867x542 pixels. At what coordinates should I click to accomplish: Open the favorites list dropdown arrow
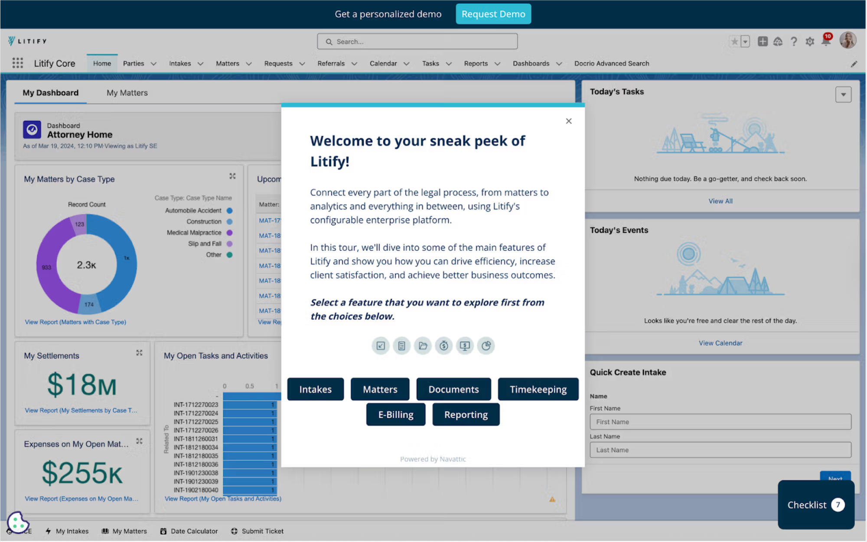tap(745, 42)
